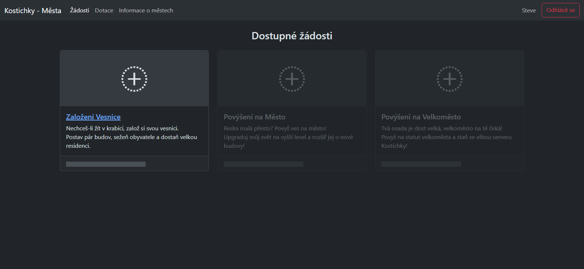Open the Založení Vesnice link
584x269 pixels.
pos(93,117)
